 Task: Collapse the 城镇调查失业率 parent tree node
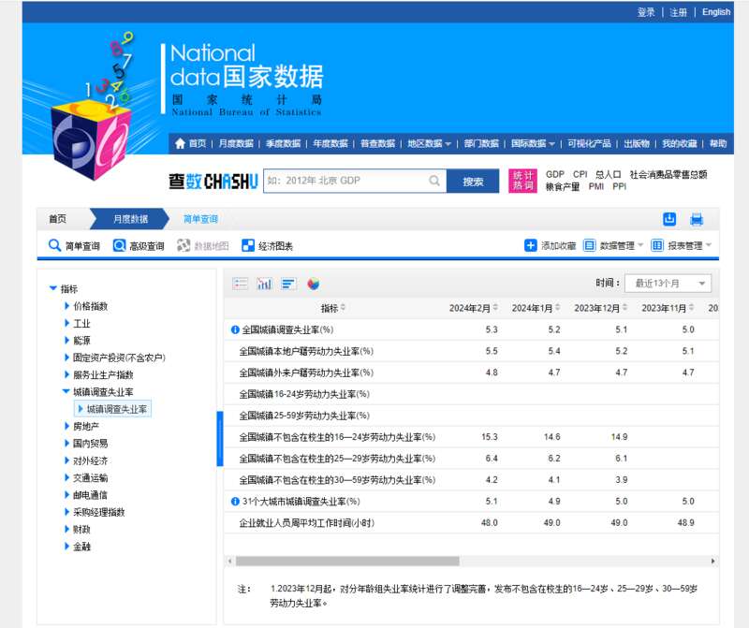[66, 392]
